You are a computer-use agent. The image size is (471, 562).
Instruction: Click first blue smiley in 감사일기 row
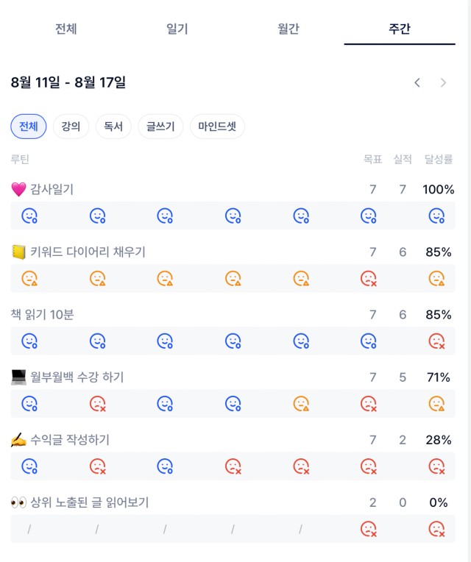(29, 216)
